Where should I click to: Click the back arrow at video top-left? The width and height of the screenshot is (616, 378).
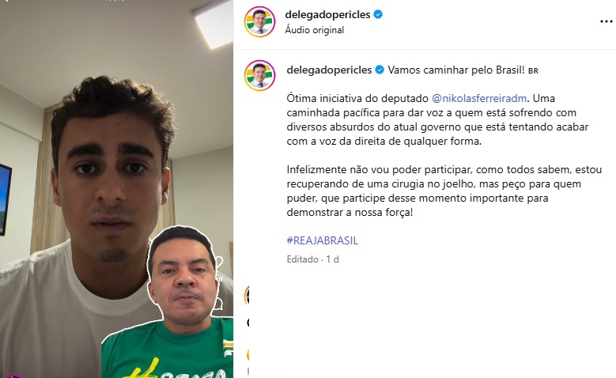pos(6,1)
